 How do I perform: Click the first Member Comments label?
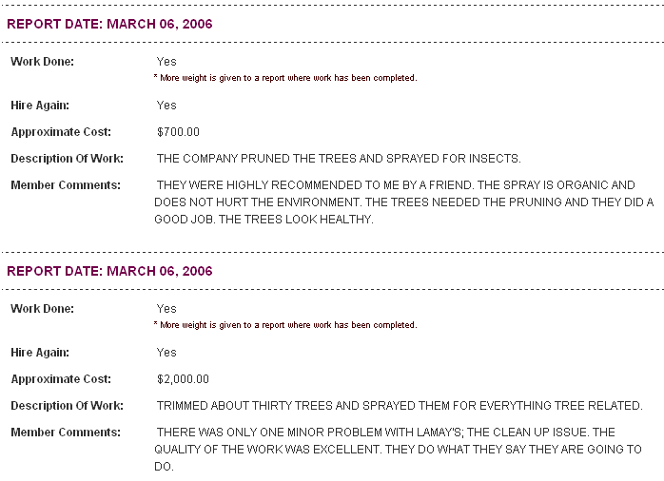(66, 185)
